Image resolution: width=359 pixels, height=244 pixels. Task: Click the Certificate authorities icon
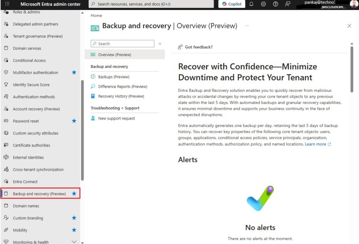6,145
